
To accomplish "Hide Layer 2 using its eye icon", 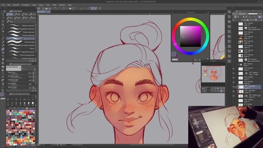I will click(x=233, y=78).
